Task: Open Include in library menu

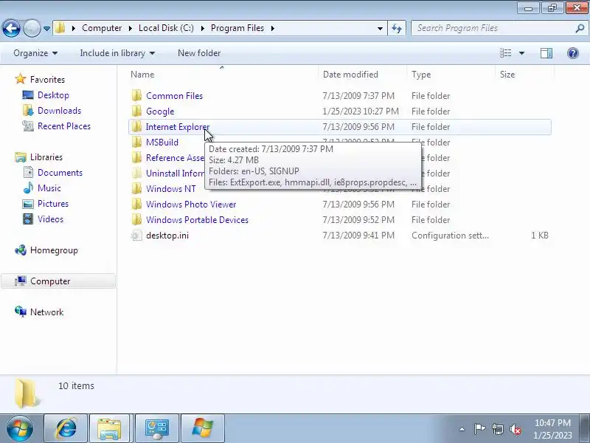Action: (x=117, y=53)
